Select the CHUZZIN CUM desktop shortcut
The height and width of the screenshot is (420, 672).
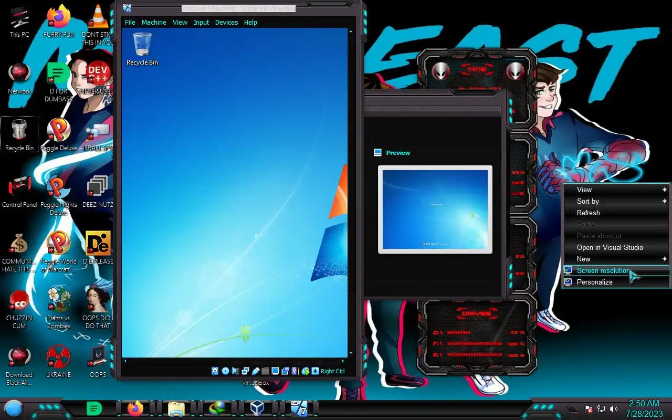point(19,309)
